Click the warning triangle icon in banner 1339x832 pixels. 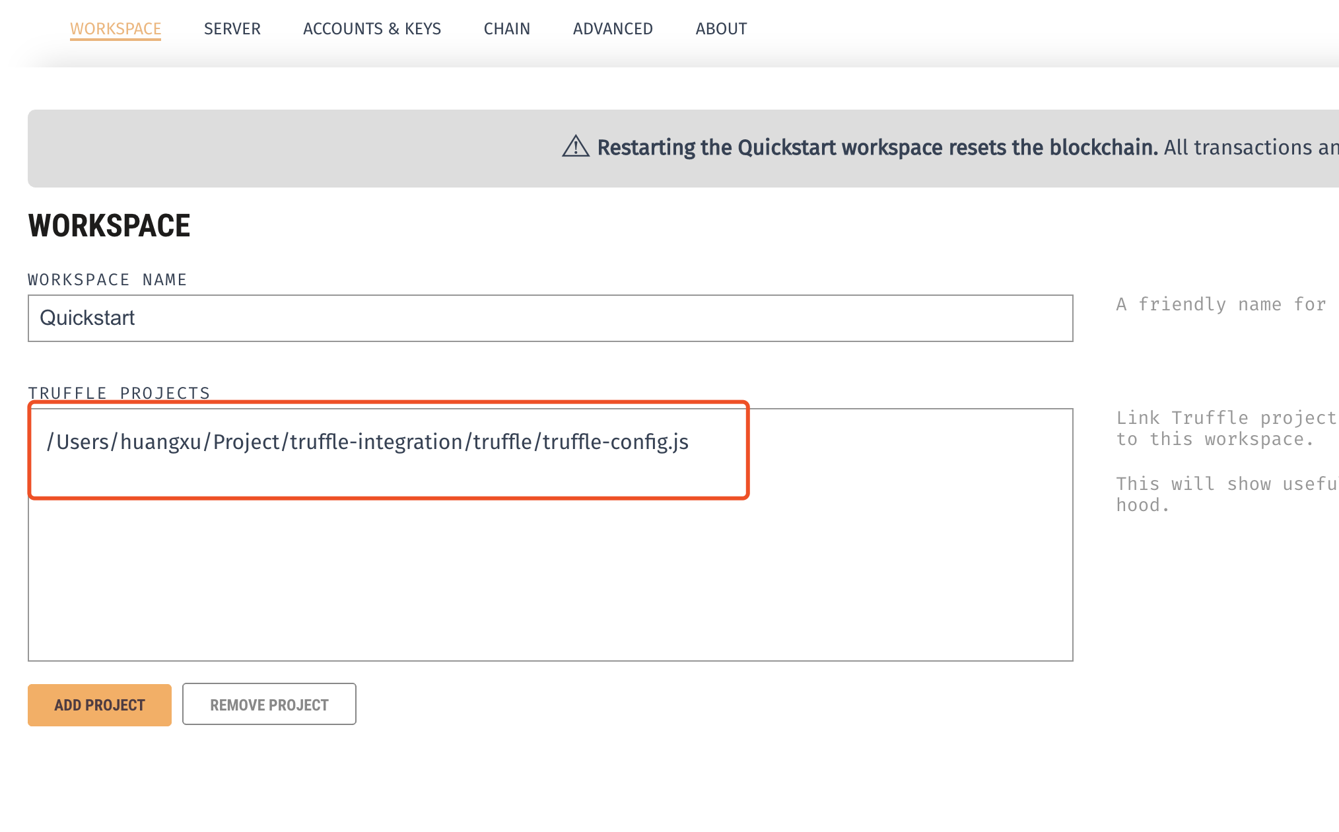576,147
